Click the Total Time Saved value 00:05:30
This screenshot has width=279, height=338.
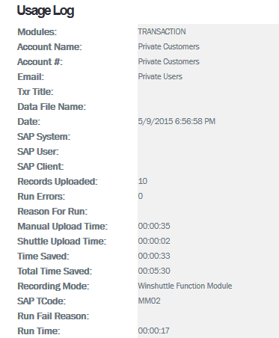tap(154, 271)
